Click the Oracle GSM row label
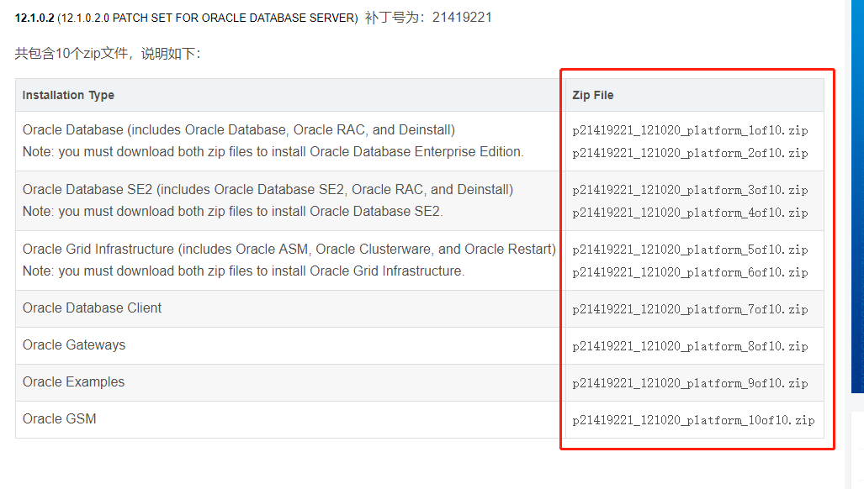 click(x=59, y=418)
